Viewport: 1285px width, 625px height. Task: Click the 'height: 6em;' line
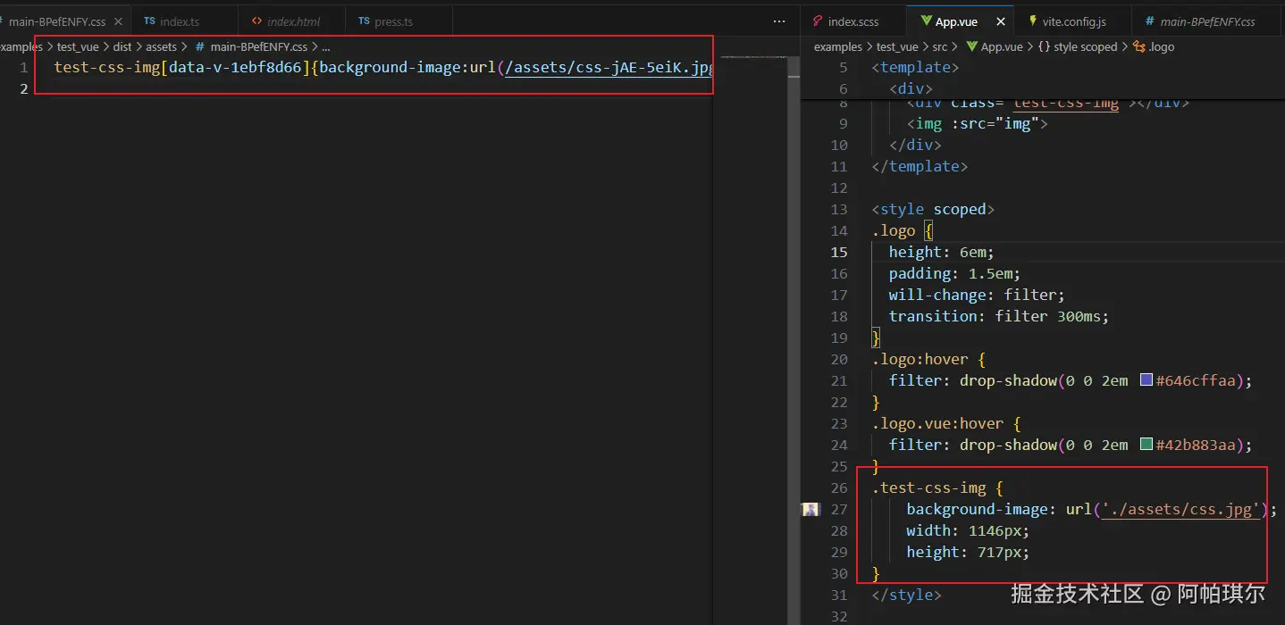pos(941,252)
